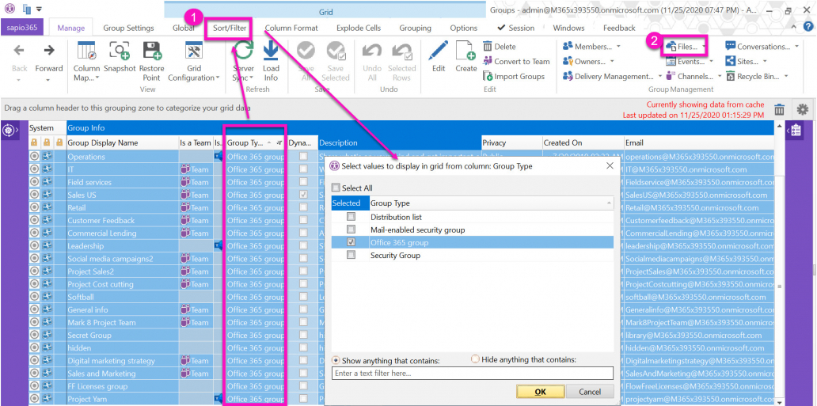Open the Windows tab

[568, 28]
